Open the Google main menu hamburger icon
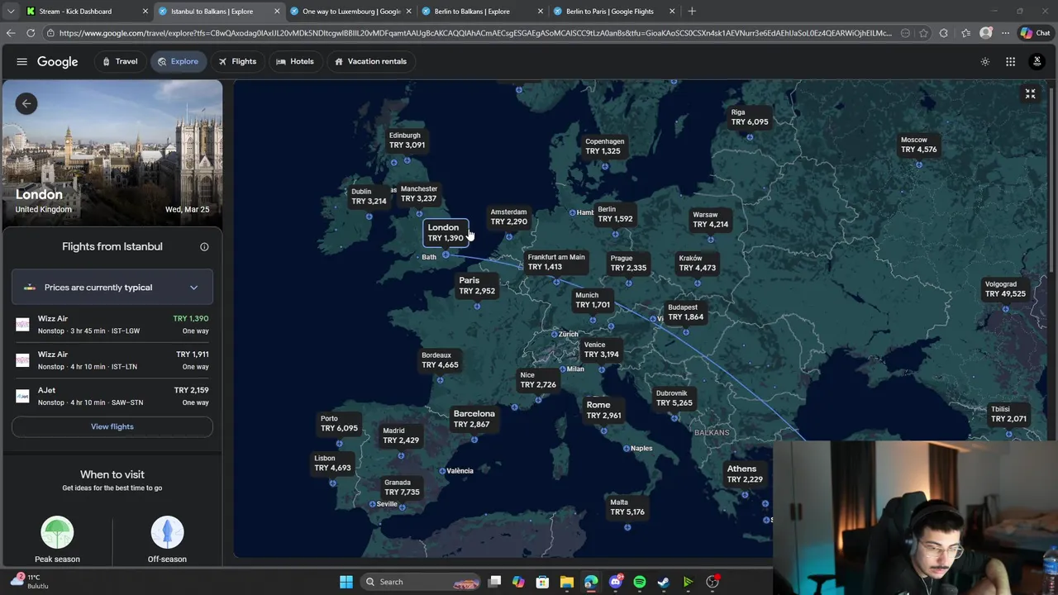The image size is (1058, 595). click(x=22, y=61)
